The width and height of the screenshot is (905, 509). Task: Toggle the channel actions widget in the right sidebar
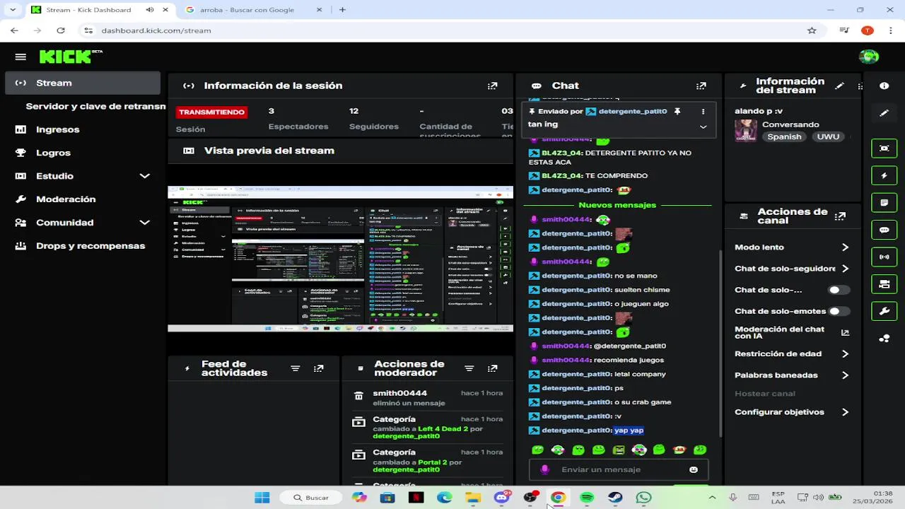[x=884, y=283]
